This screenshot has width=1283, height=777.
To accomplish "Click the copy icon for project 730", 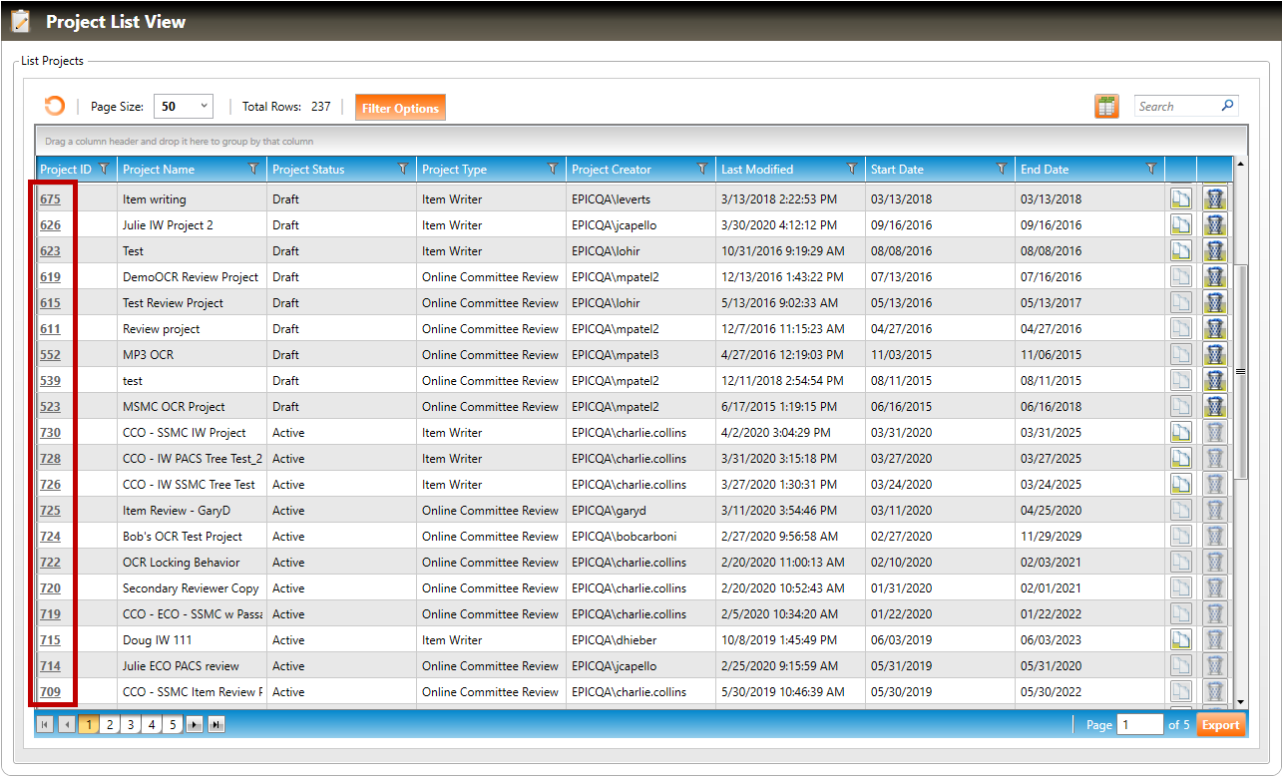I will (1180, 433).
